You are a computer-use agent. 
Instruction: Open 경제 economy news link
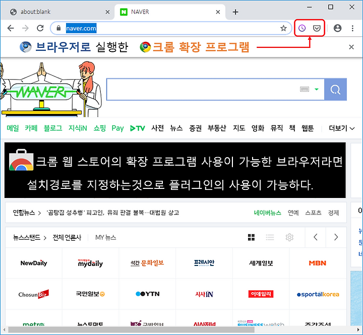pyautogui.click(x=333, y=213)
